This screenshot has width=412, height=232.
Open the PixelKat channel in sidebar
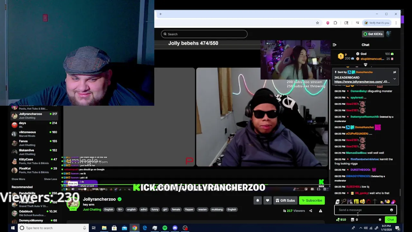pyautogui.click(x=34, y=170)
